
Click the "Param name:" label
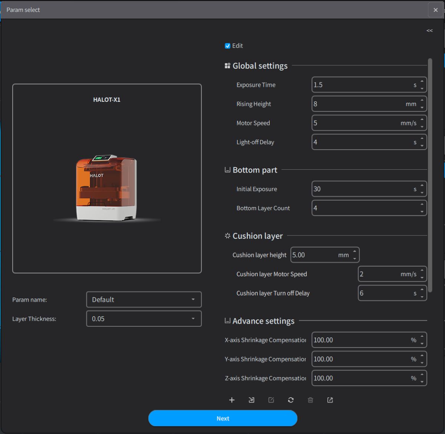pos(30,300)
